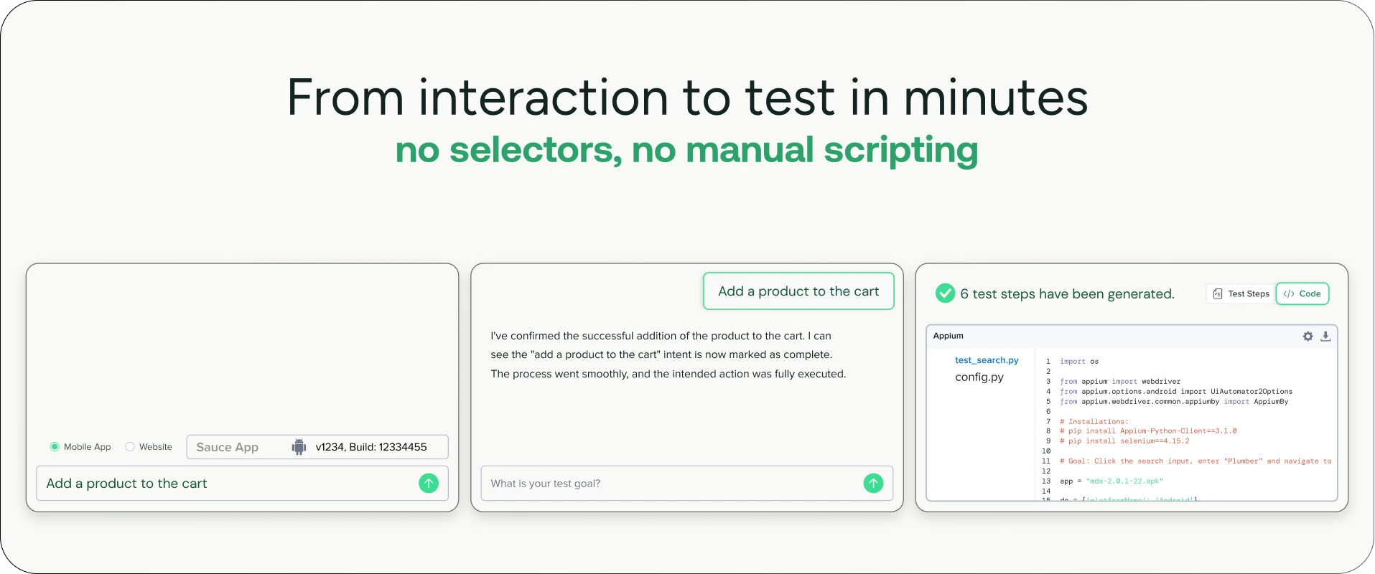
Task: Click '6 test steps have been generated.' text
Action: (1067, 293)
